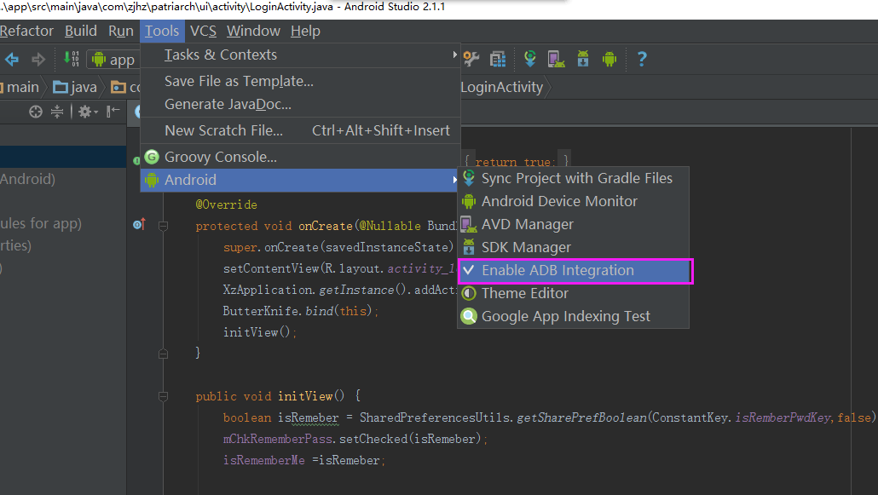This screenshot has height=495, width=878.
Task: Click public void initView() declaration
Action: [x=278, y=396]
